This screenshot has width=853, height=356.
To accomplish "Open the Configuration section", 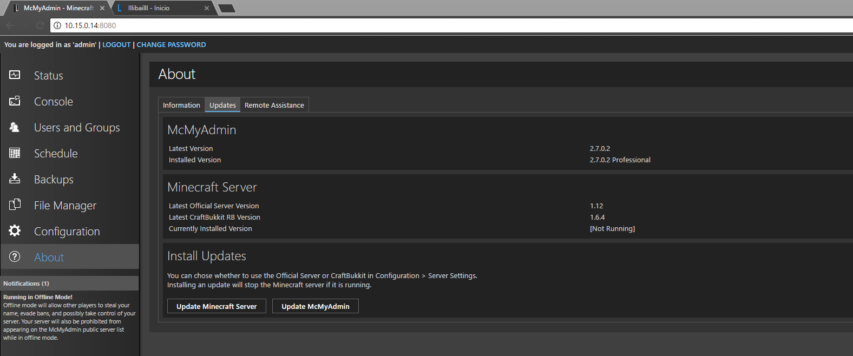I will coord(67,232).
